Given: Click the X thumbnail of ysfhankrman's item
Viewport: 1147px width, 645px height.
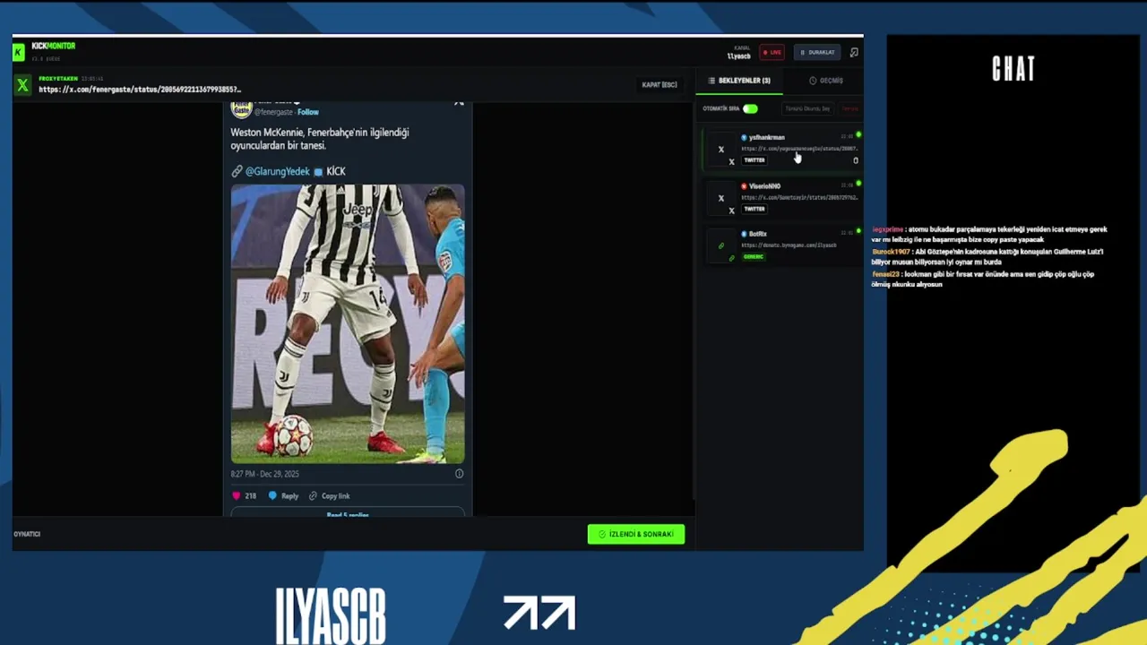Looking at the screenshot, I should 721,150.
